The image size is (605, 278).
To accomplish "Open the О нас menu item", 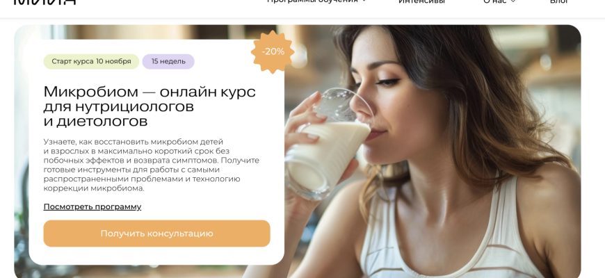I will 495,1.
